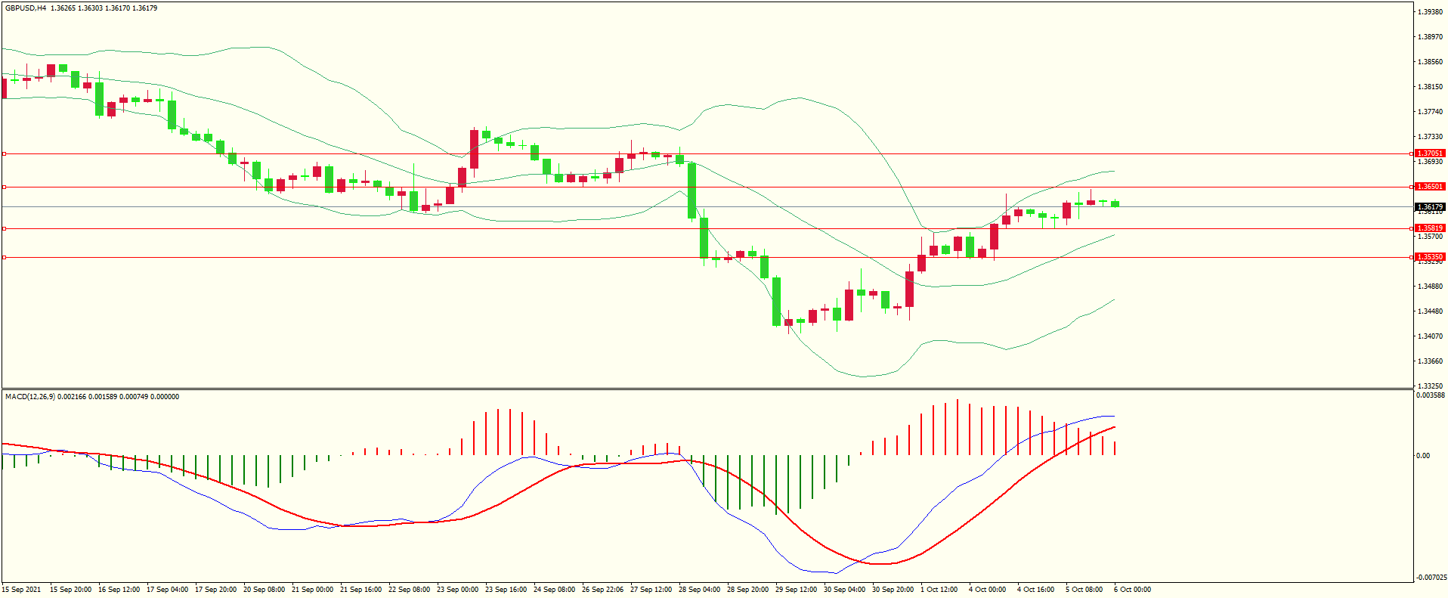This screenshot has height=598, width=1448.
Task: Select the red 1.37051 price level tag
Action: (x=1430, y=153)
